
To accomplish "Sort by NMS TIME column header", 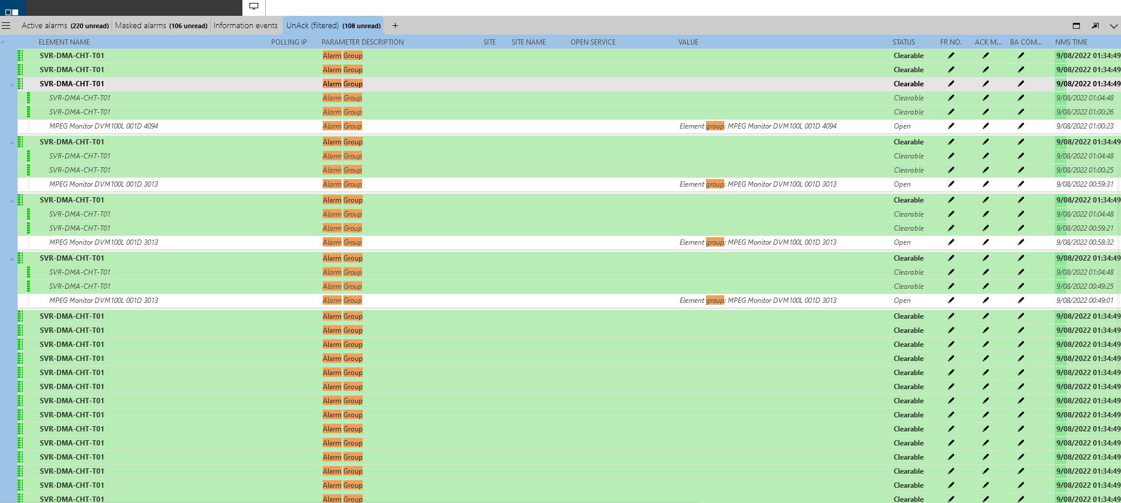I will 1071,42.
